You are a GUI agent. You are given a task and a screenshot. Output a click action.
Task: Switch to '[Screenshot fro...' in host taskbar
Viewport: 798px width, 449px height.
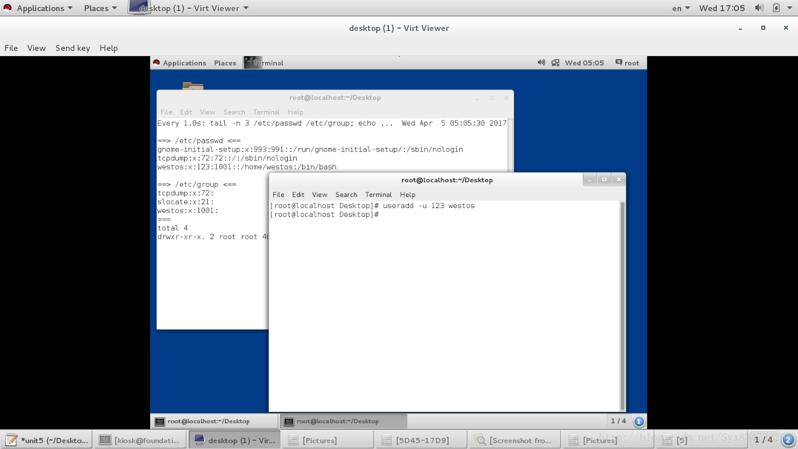tap(515, 440)
